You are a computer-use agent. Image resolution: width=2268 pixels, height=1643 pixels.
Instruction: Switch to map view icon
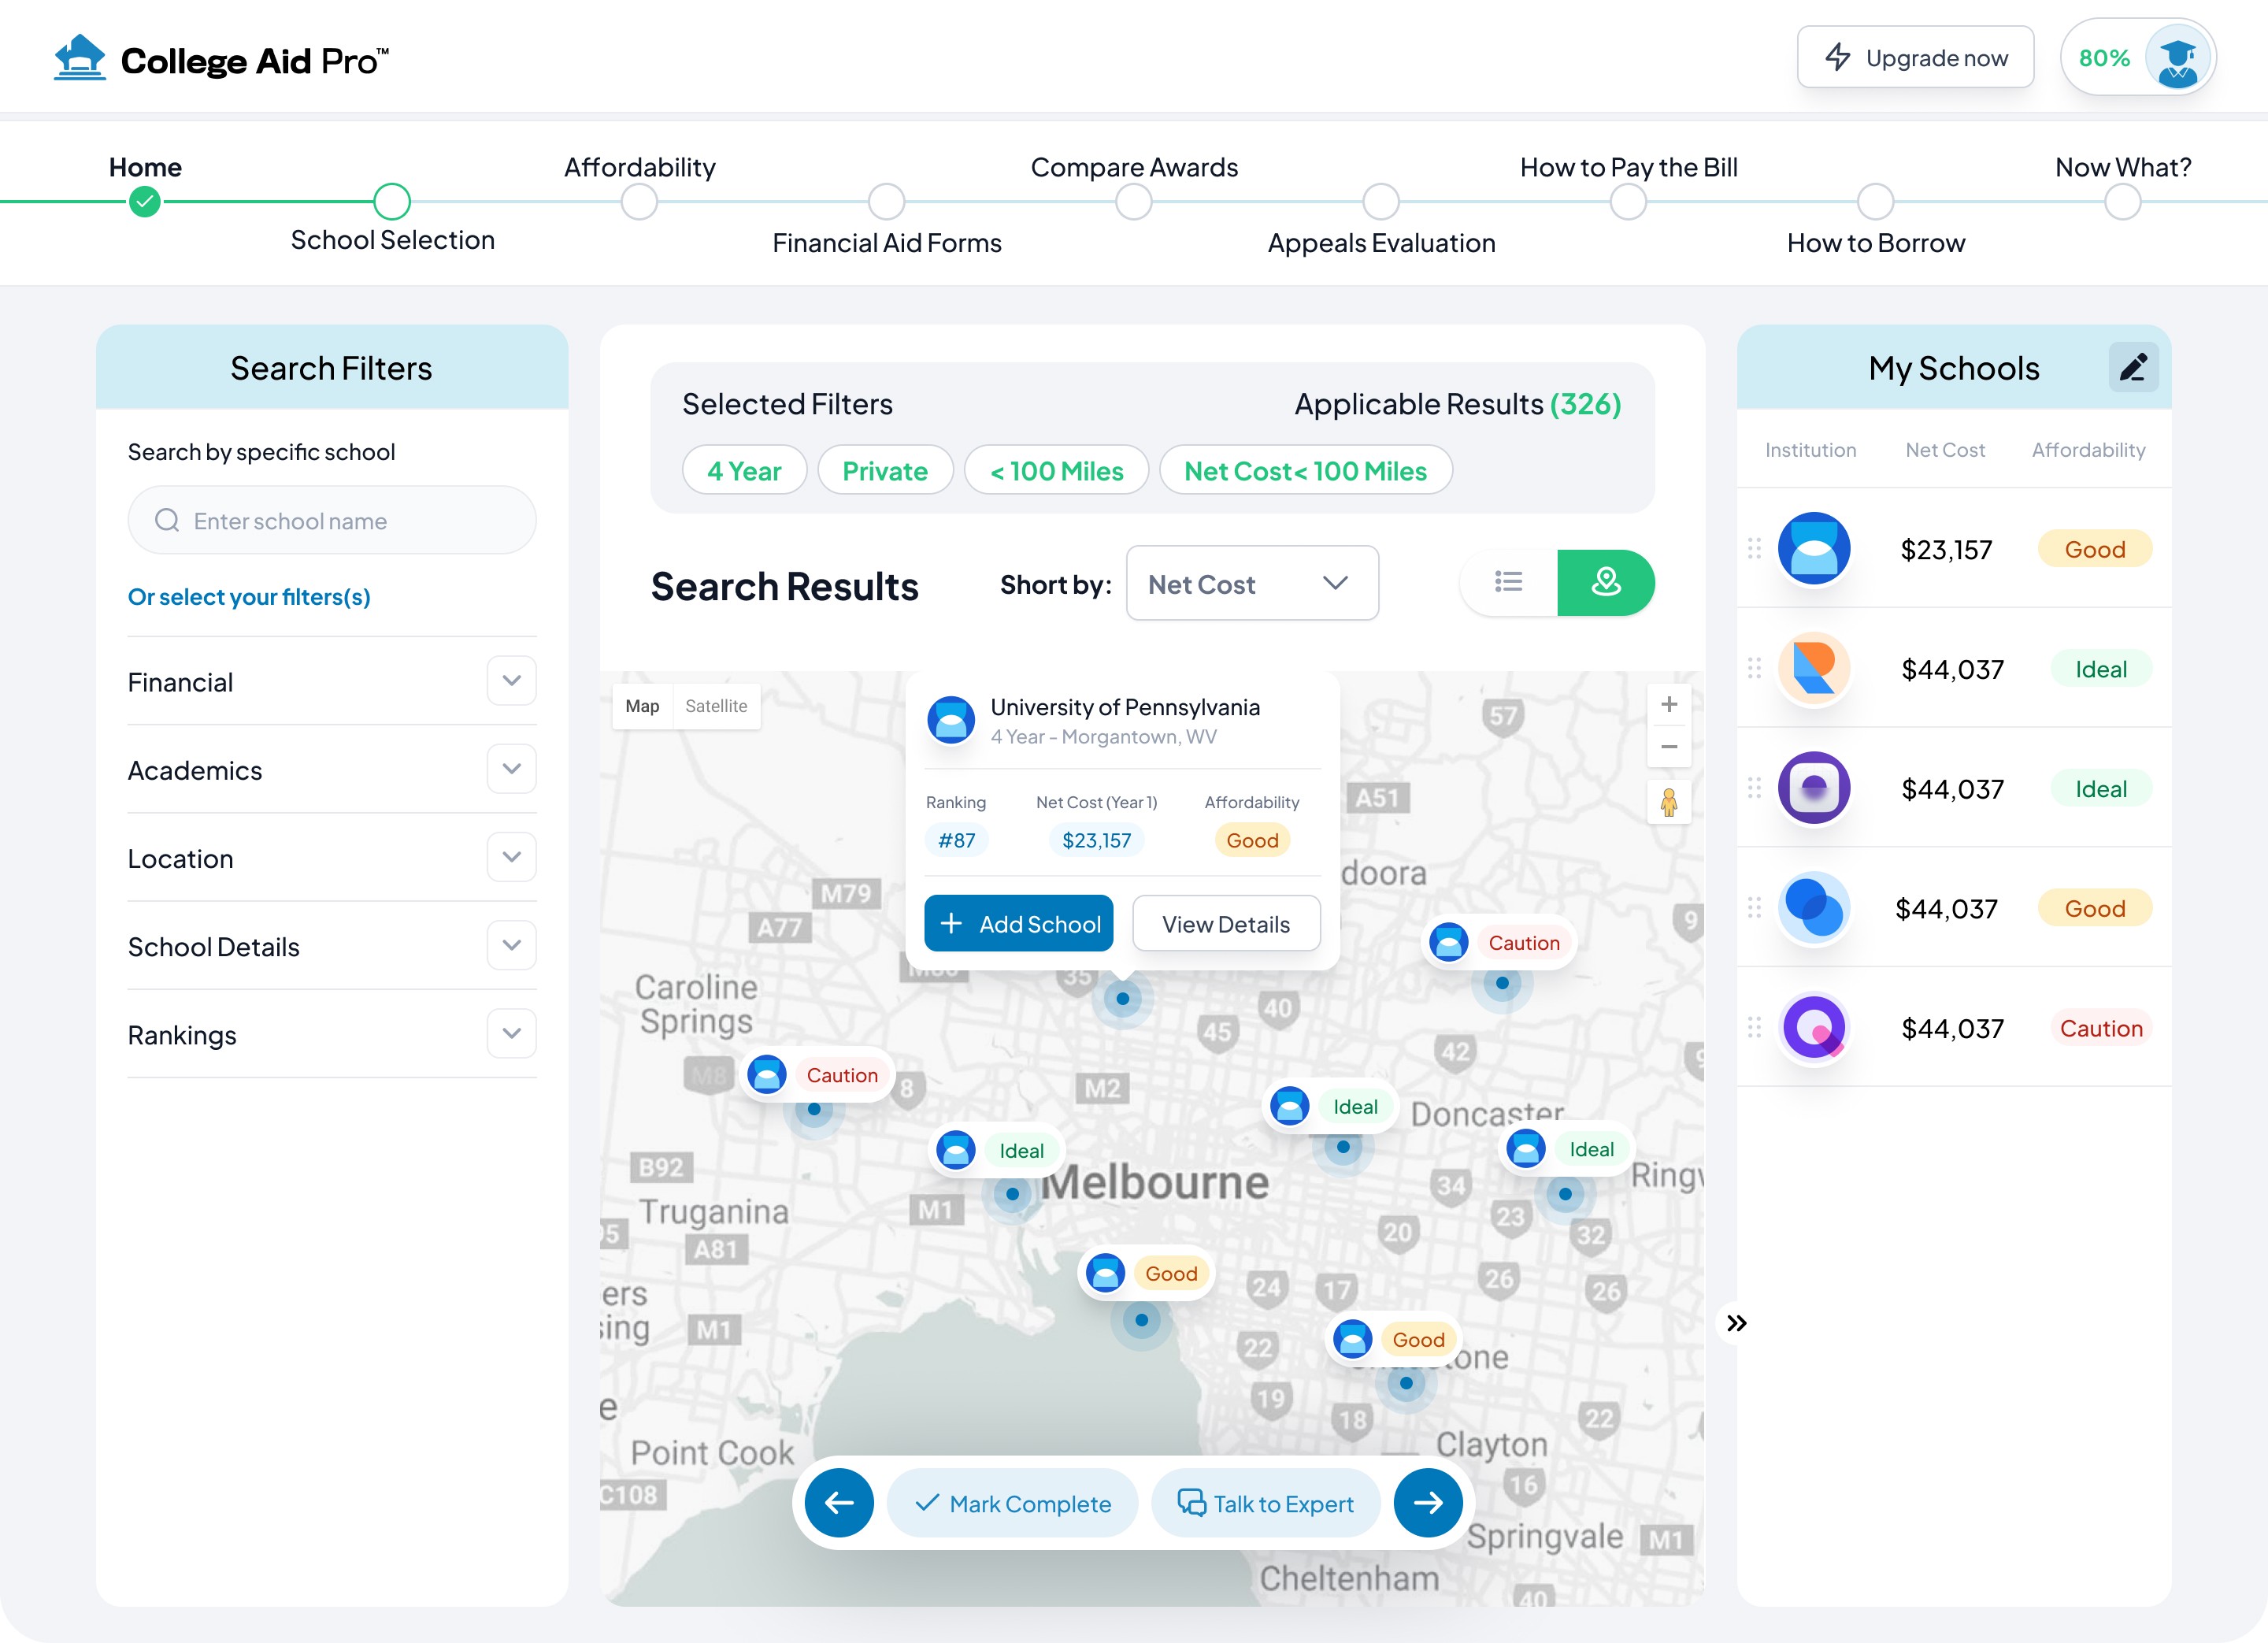[x=1606, y=582]
